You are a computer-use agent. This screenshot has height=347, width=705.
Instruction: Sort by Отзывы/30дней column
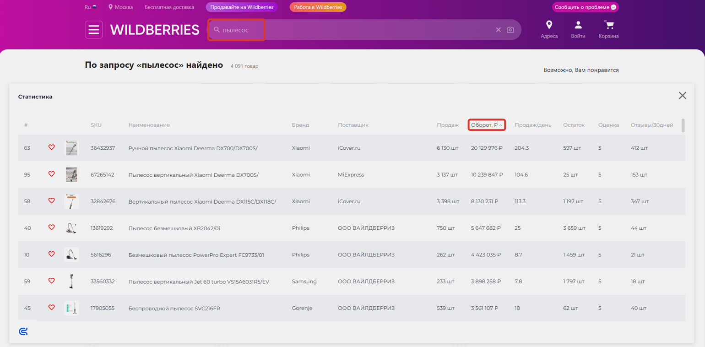coord(652,125)
